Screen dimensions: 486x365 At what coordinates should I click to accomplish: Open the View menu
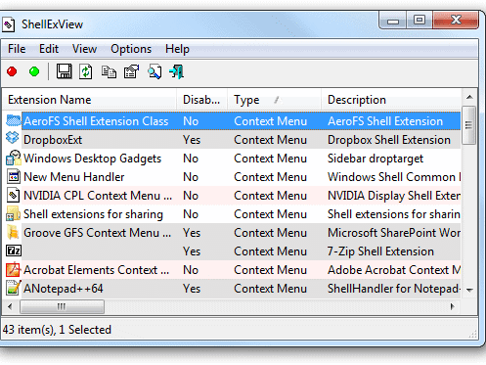(x=84, y=49)
